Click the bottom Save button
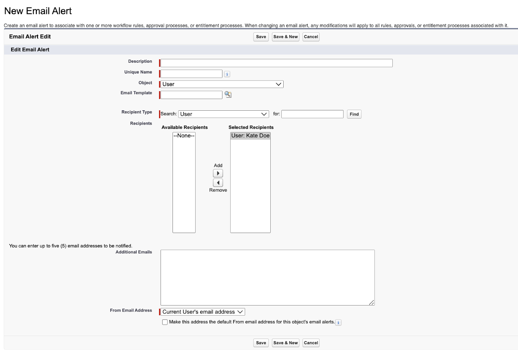Screen dimensions: 518x355 click(x=261, y=343)
